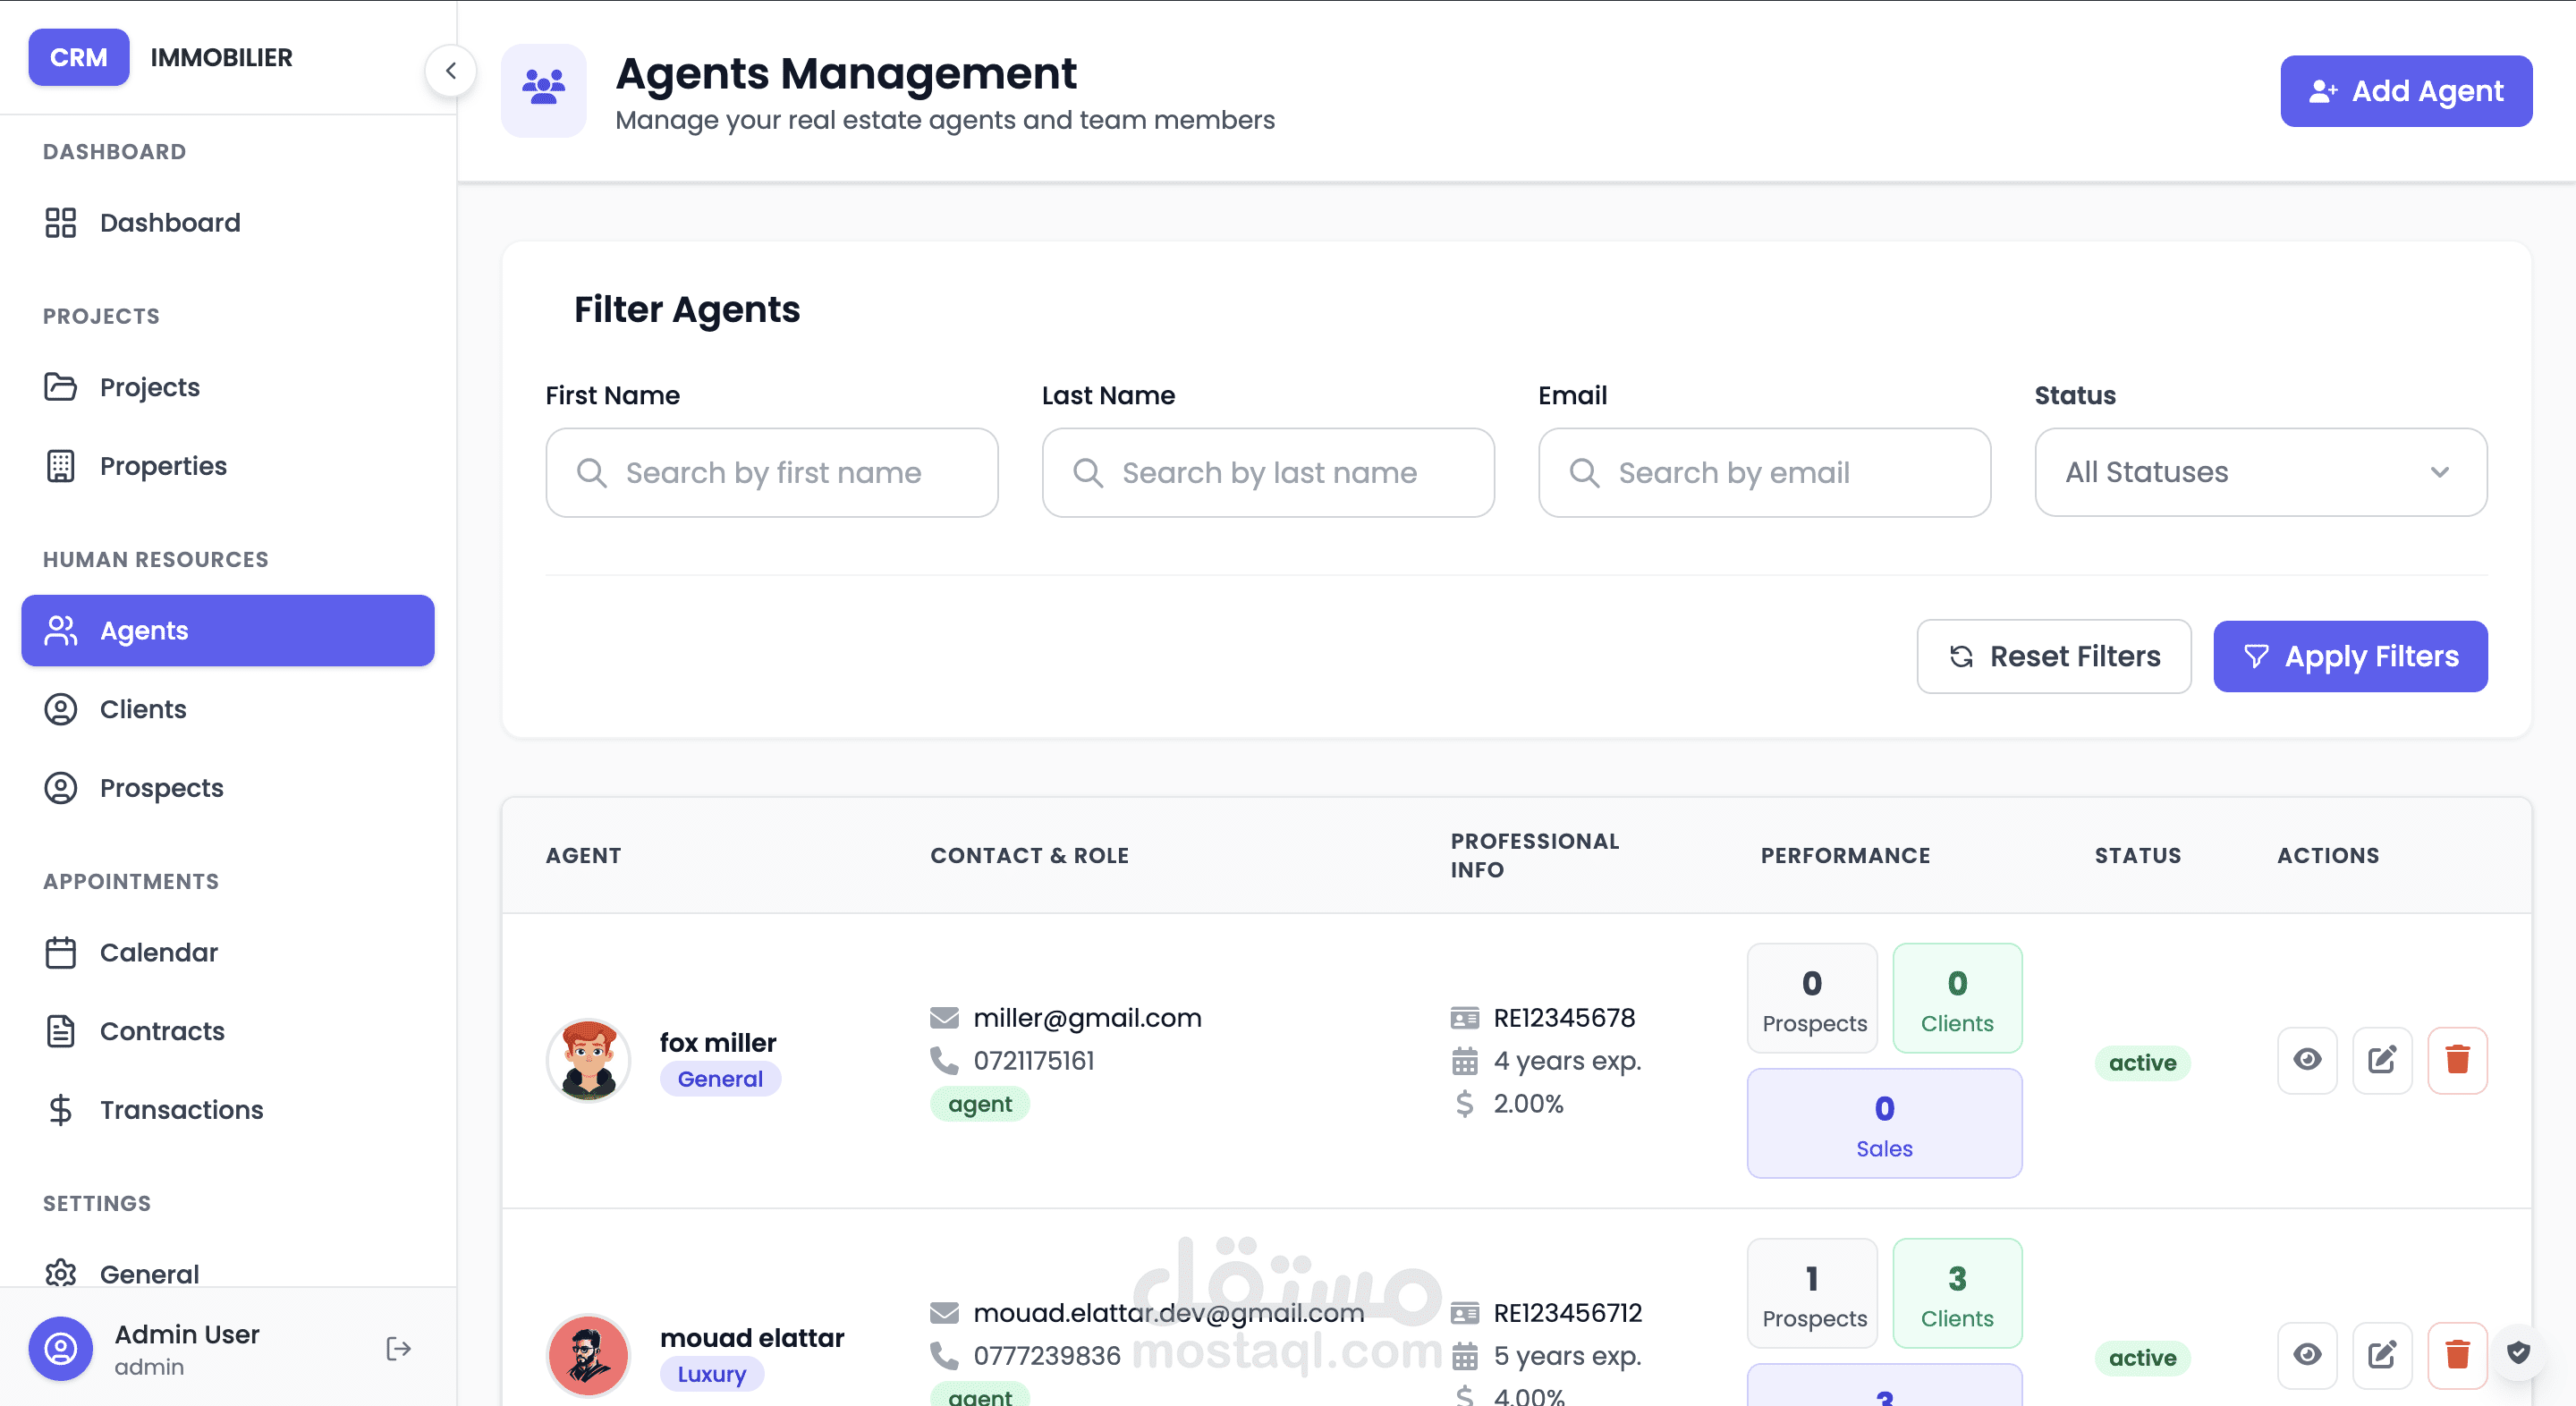2576x1406 pixels.
Task: Click fox miller's agent role badge
Action: coord(980,1104)
